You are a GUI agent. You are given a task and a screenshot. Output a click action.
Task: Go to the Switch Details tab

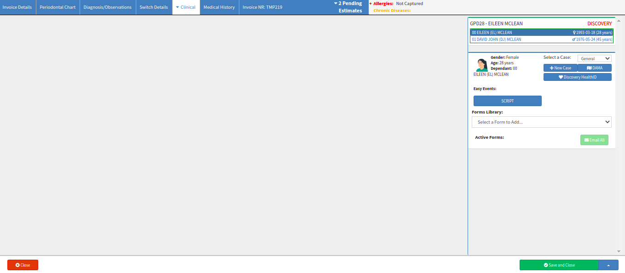[154, 7]
